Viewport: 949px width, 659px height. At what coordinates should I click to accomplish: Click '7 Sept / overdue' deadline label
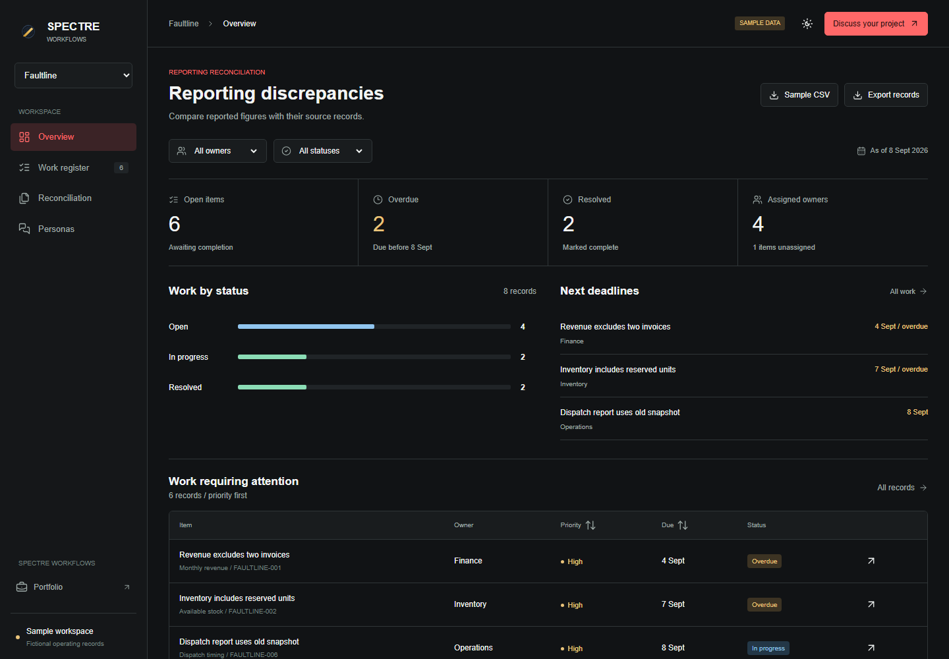point(901,370)
